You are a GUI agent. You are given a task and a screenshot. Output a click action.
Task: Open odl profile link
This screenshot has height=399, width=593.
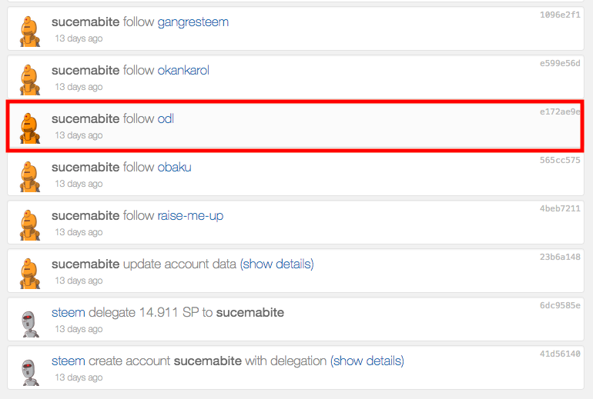[166, 119]
